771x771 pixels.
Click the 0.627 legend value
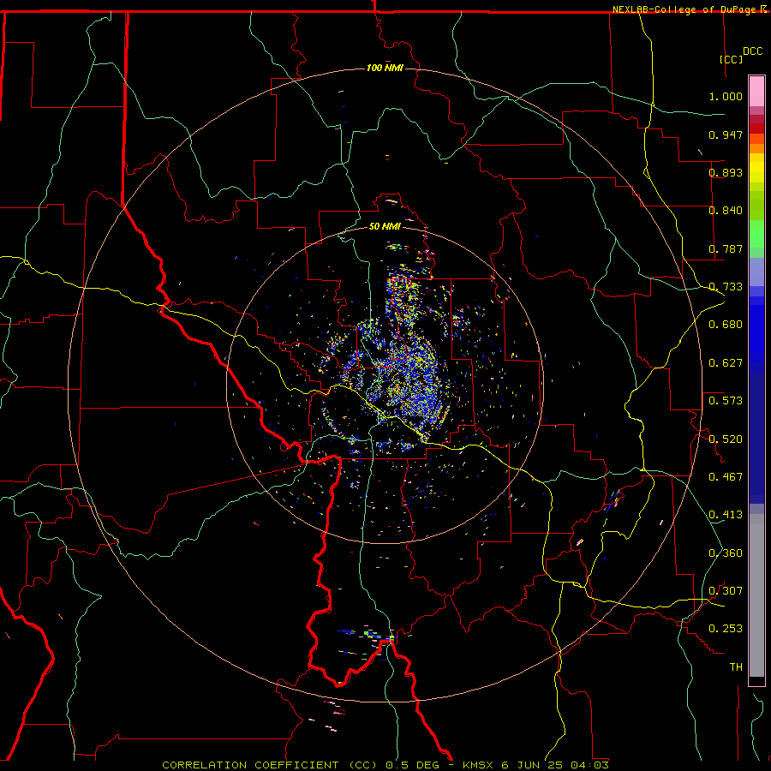[726, 363]
